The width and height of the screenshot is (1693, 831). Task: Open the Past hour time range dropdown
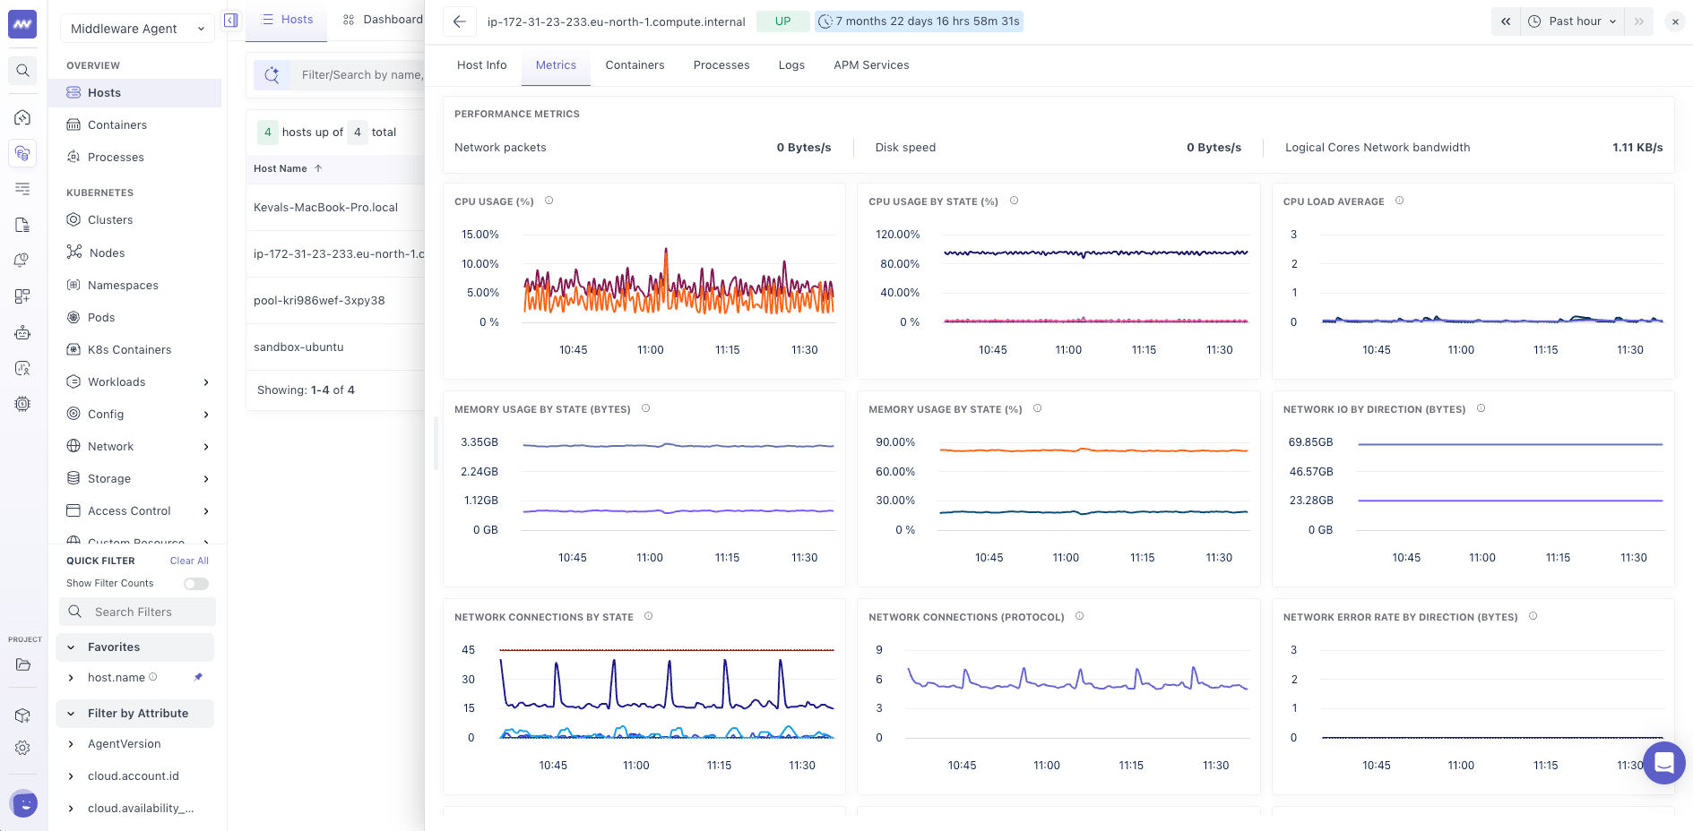(x=1573, y=21)
